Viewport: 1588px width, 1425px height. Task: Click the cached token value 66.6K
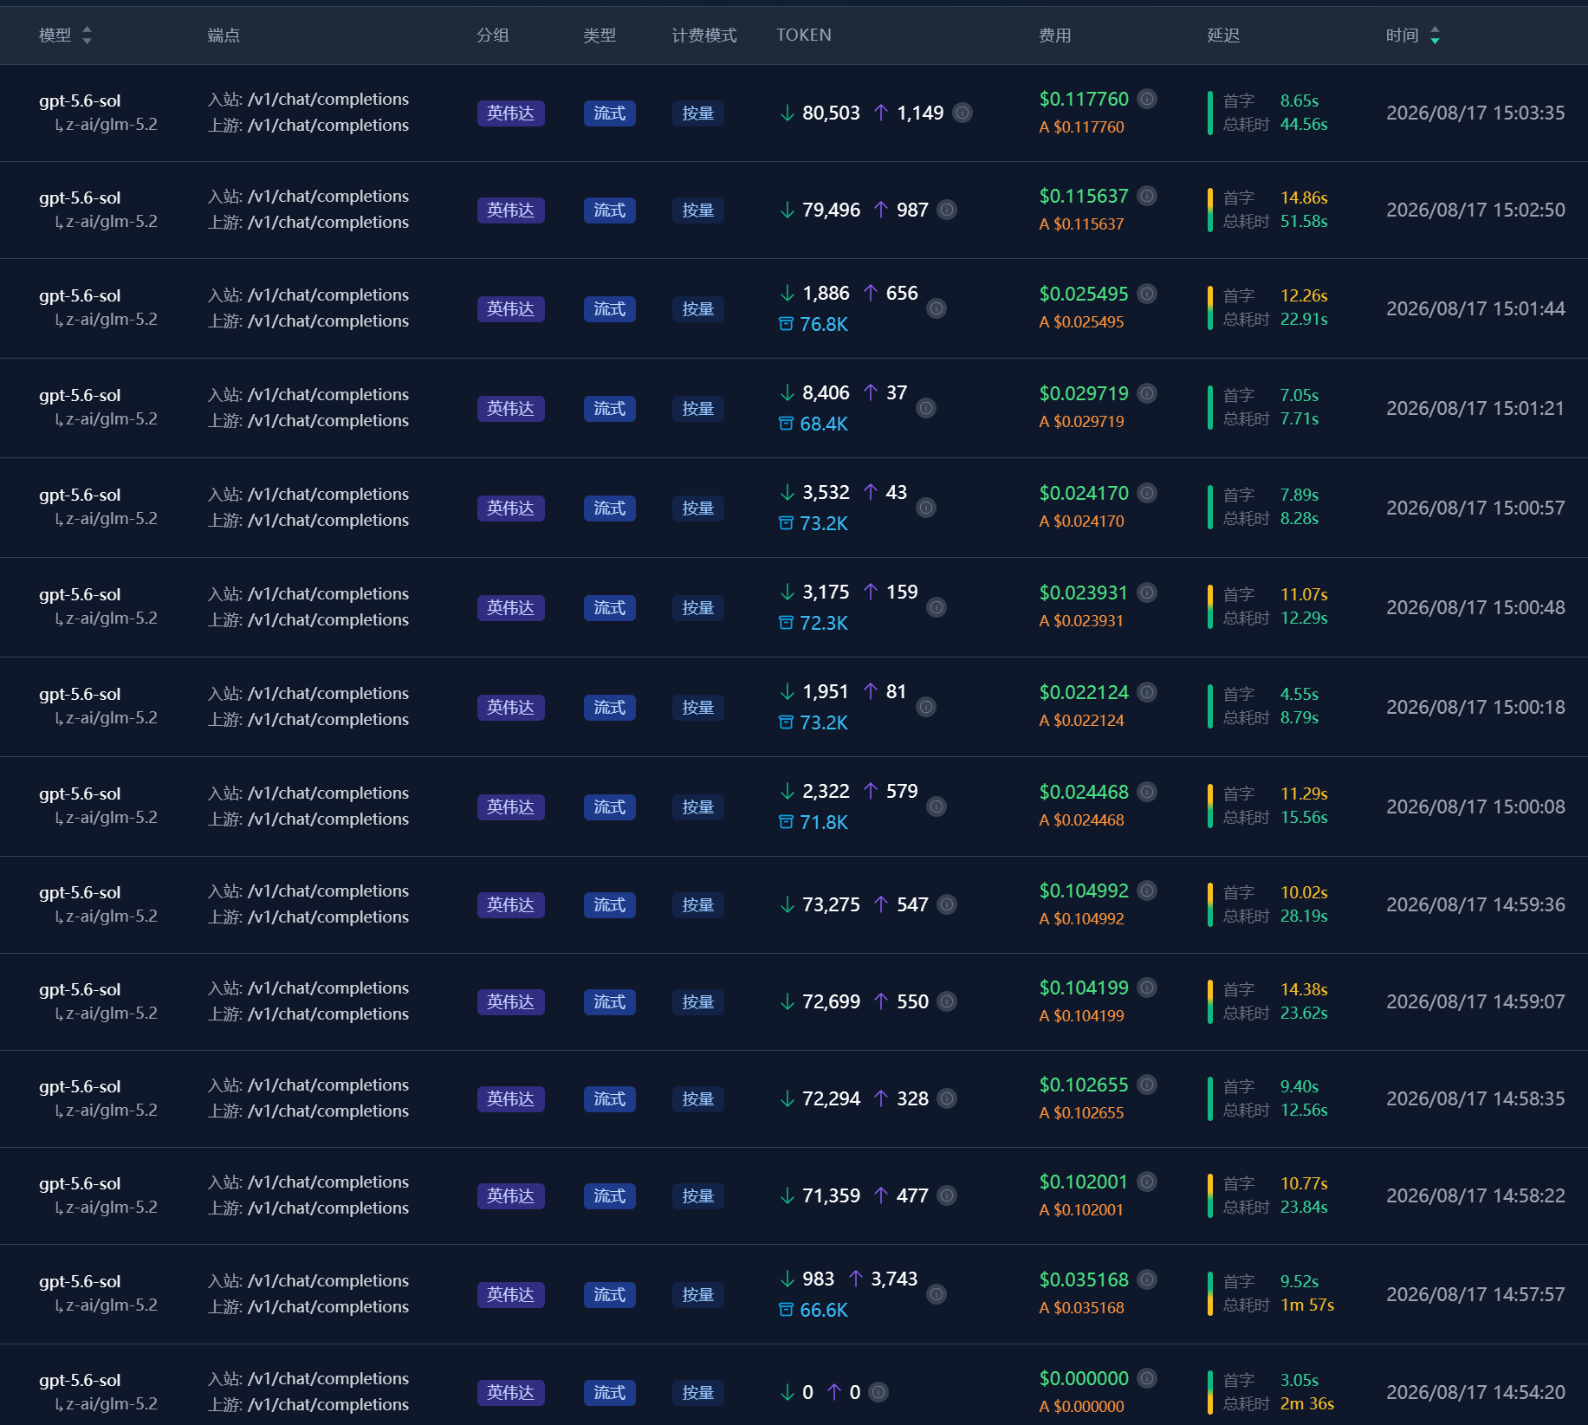(823, 1310)
